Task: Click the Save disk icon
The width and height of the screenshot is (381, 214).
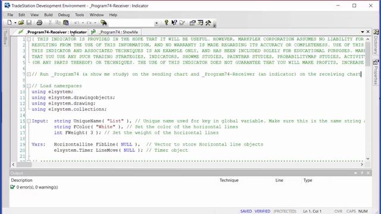Action: (29, 23)
